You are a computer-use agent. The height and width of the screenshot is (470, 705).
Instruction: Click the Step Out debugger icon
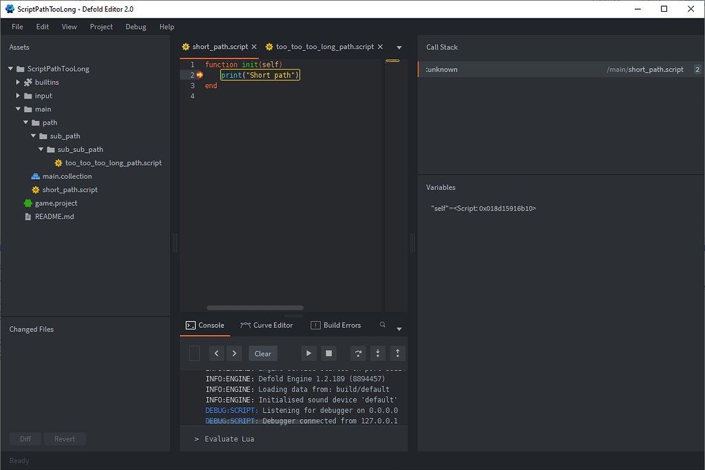coord(397,353)
